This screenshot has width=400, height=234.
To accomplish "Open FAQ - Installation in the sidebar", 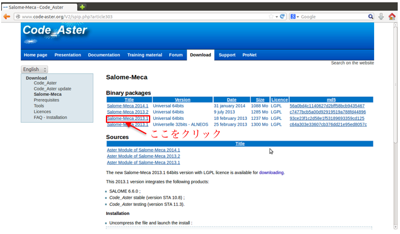I will pos(51,117).
